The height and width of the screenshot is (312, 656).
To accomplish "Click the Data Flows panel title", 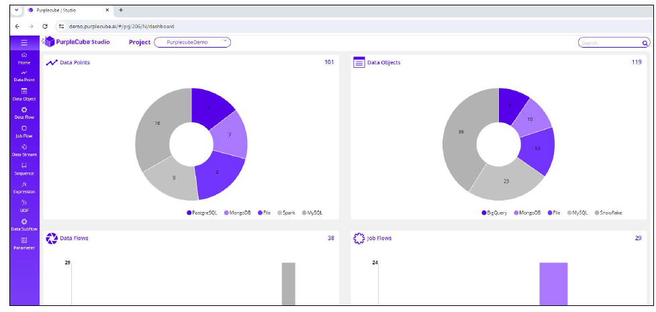I will point(74,238).
